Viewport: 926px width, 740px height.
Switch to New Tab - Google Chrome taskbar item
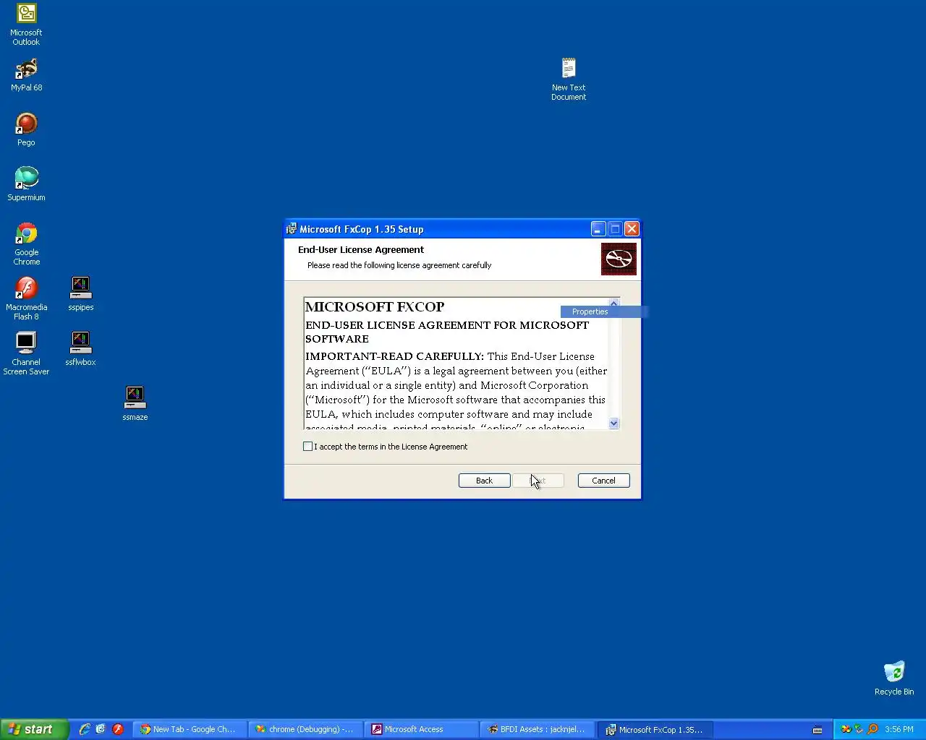click(x=190, y=729)
